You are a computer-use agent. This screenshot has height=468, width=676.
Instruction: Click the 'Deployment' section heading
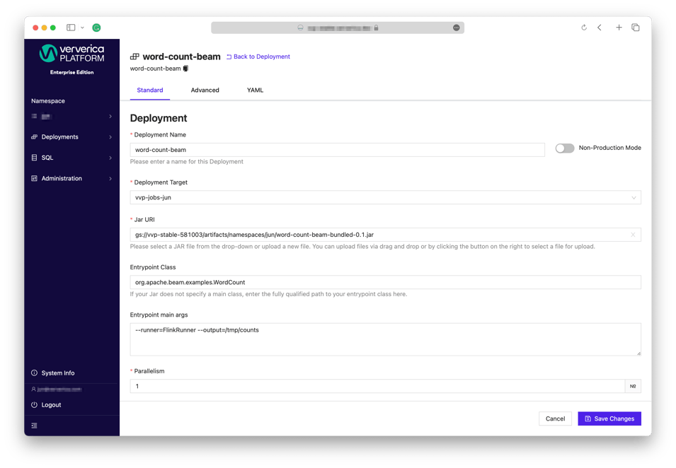click(x=159, y=118)
